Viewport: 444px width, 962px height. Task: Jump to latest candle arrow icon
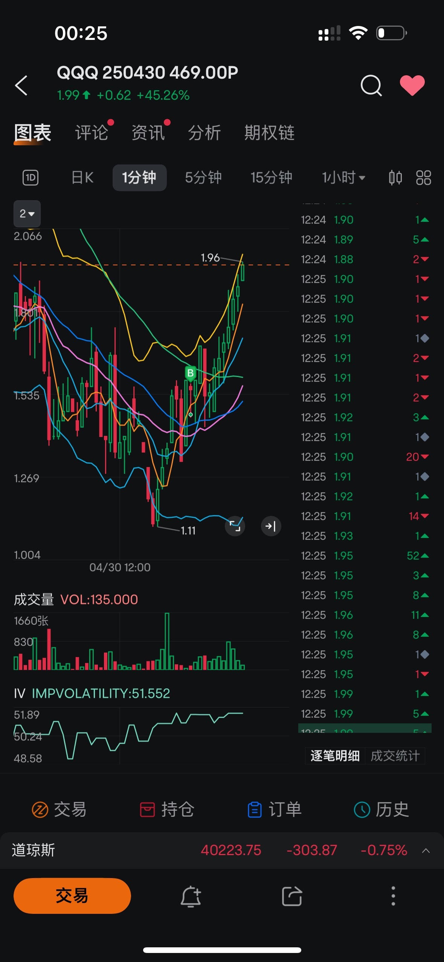click(x=271, y=526)
